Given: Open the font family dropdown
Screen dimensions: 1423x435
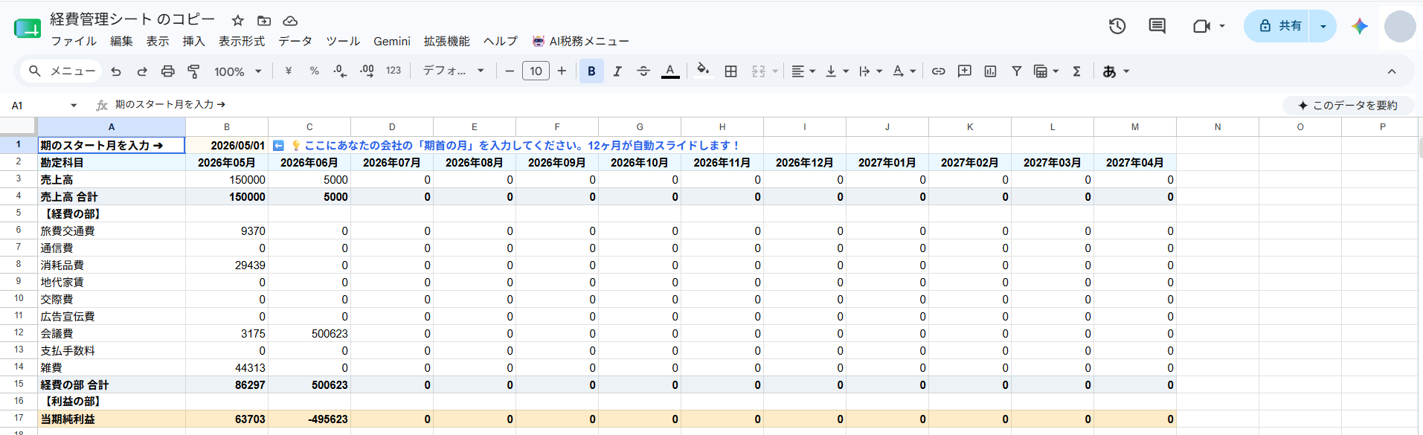Looking at the screenshot, I should point(454,71).
